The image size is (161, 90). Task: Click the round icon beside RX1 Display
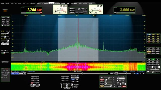78,75
